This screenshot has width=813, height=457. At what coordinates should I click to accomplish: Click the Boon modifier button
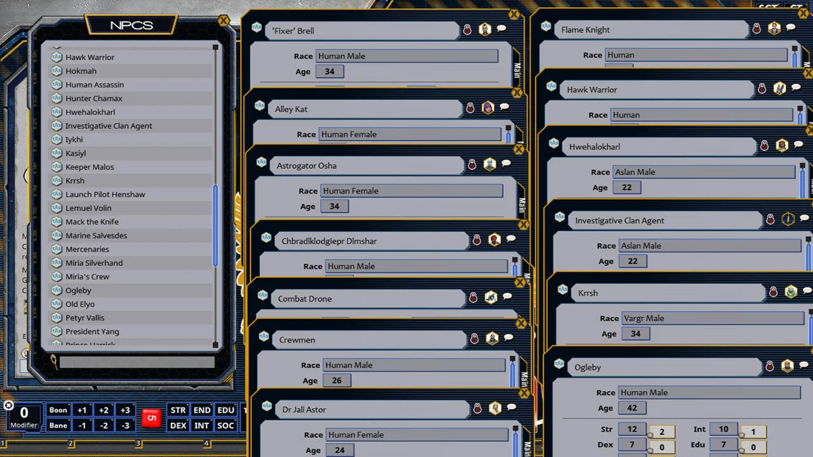point(58,410)
